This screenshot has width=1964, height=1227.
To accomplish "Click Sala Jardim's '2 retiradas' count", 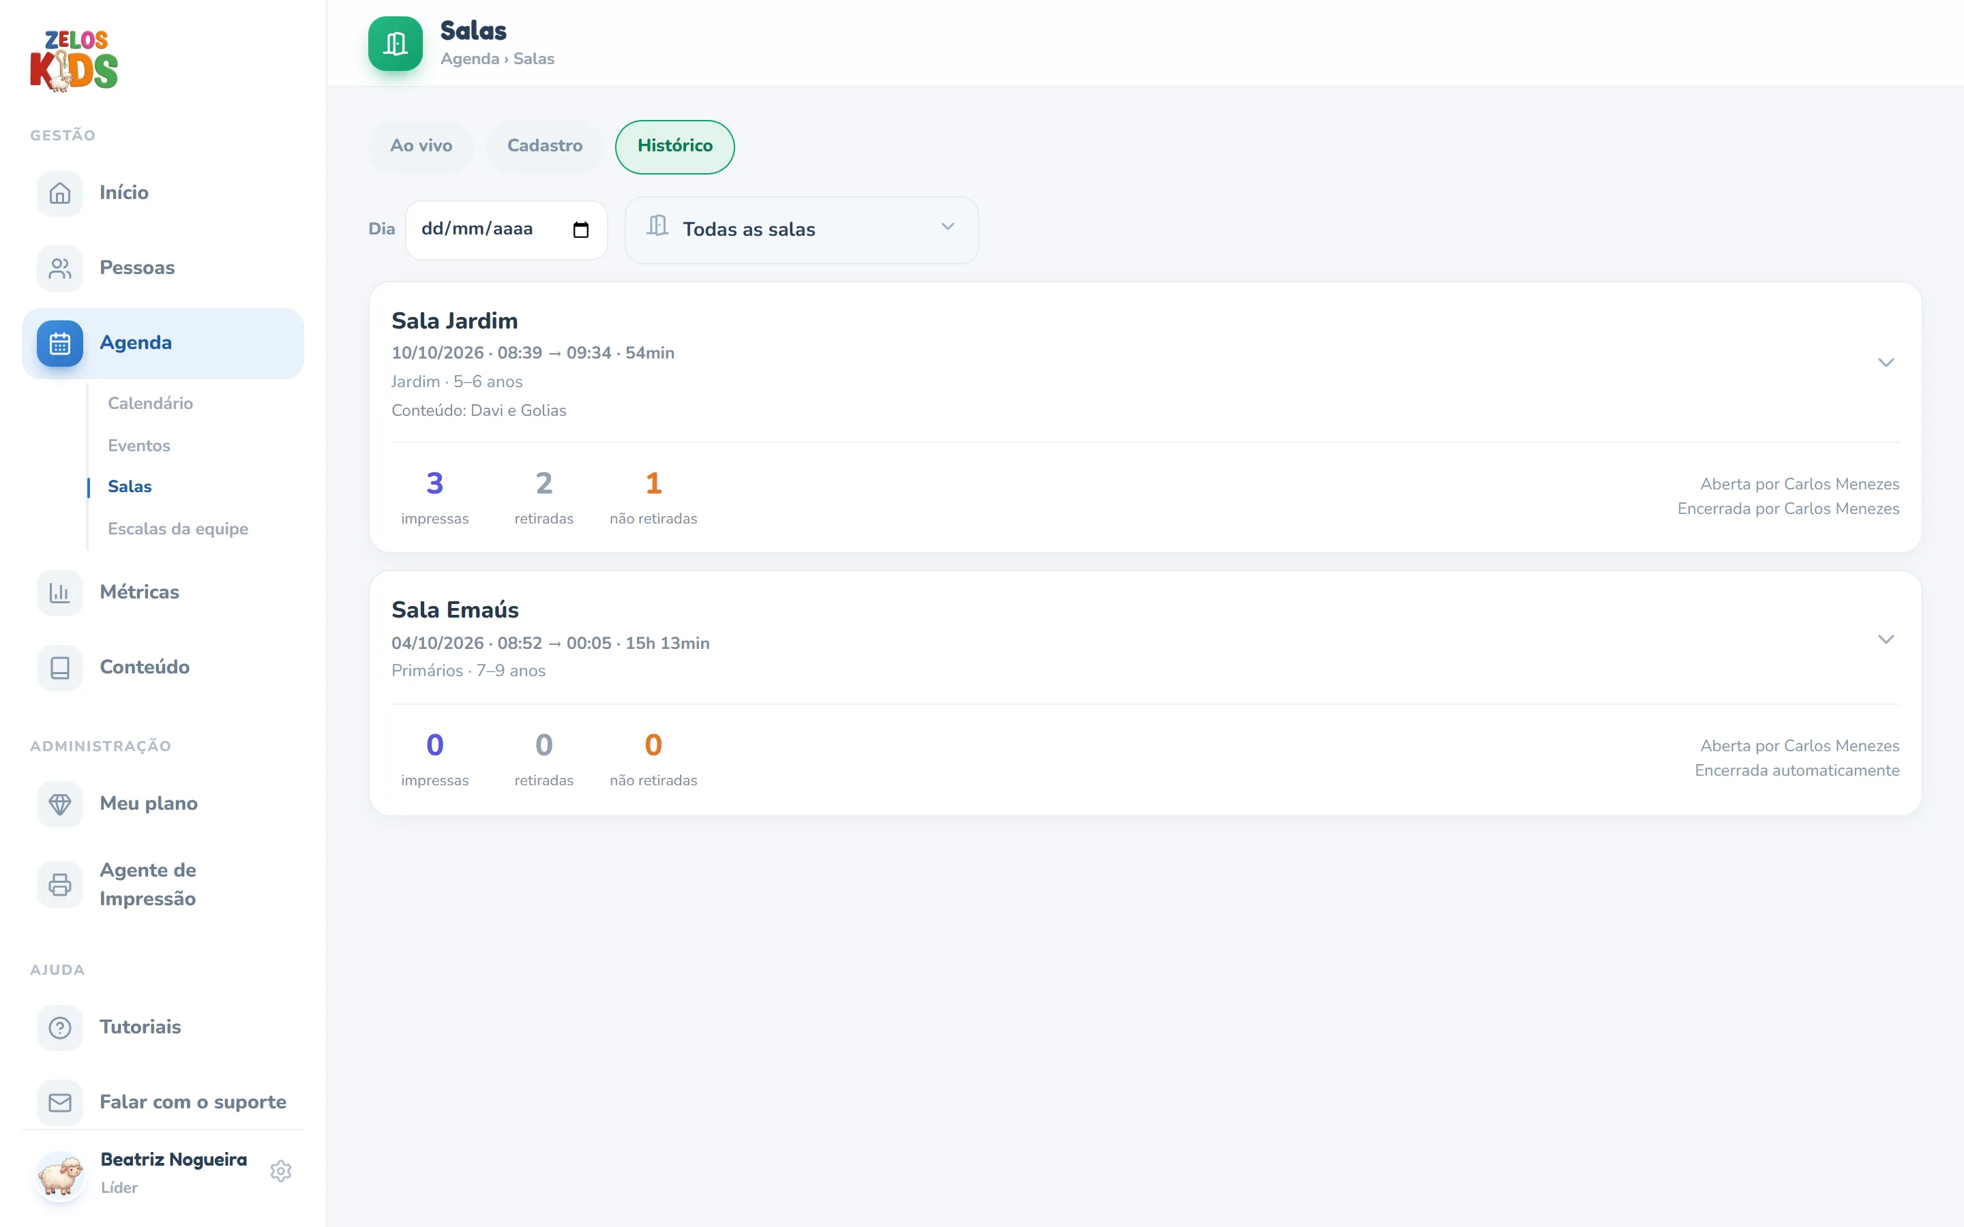I will (x=544, y=498).
